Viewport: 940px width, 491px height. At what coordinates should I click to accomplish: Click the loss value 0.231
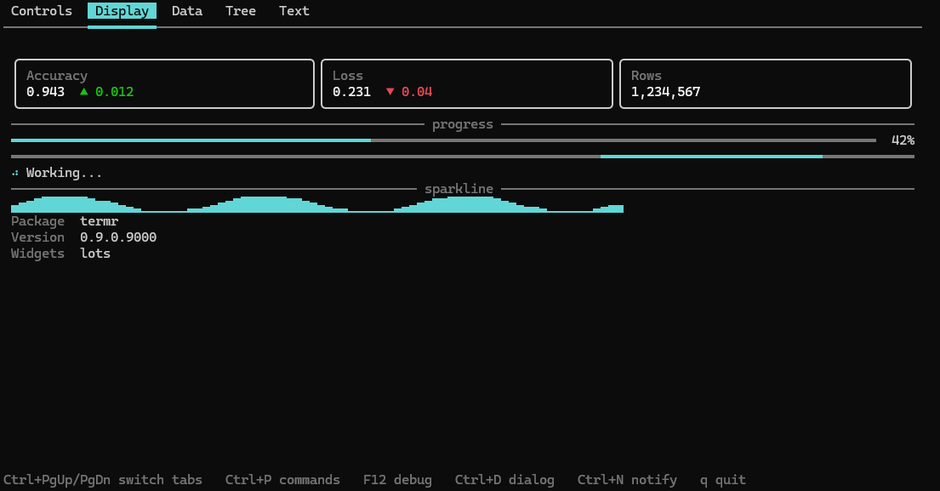pyautogui.click(x=351, y=92)
